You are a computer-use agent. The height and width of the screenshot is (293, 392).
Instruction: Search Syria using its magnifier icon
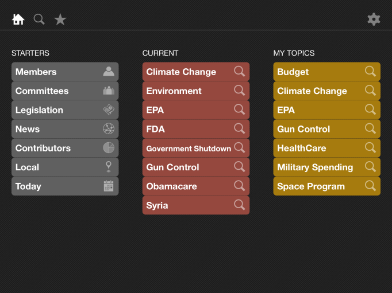pos(240,205)
